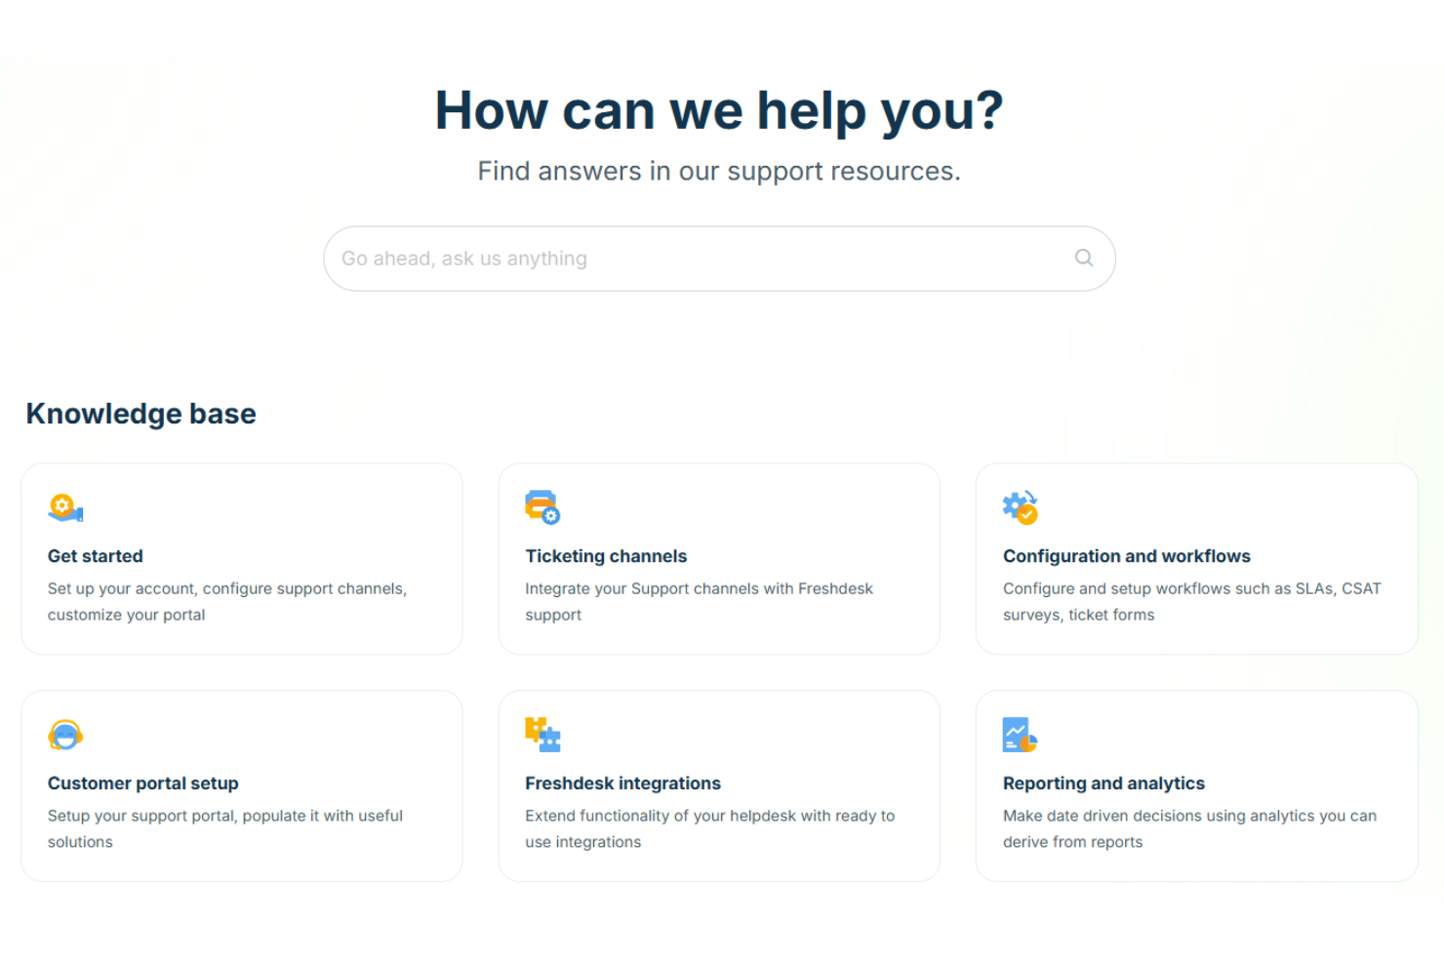
Task: Select the Ticketing channels printer icon
Action: [x=543, y=506]
